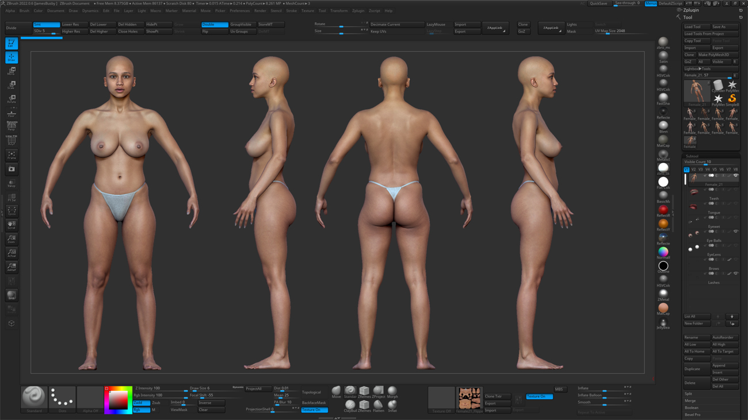748x420 pixels.
Task: Select the Female21 texture thumbnail
Action: 470,399
